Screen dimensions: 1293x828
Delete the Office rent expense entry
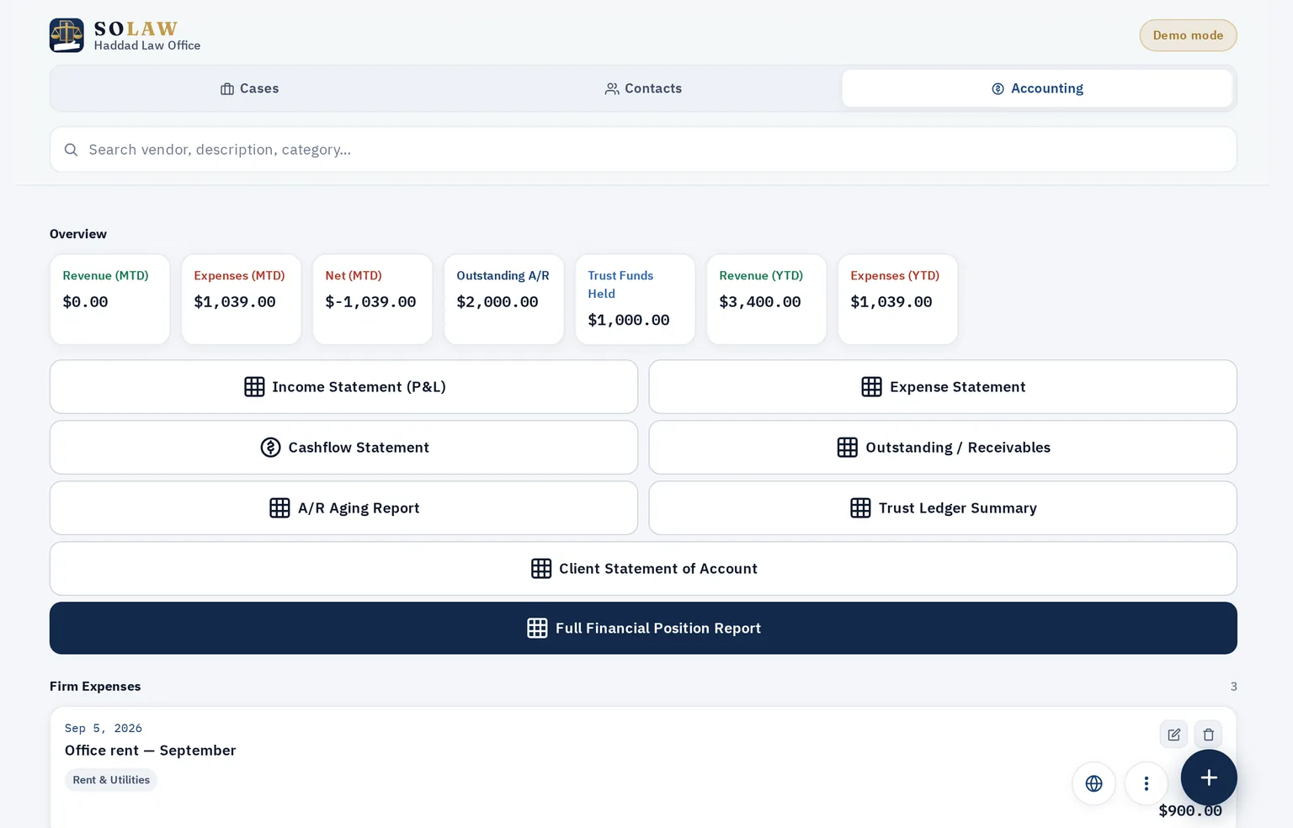1208,735
